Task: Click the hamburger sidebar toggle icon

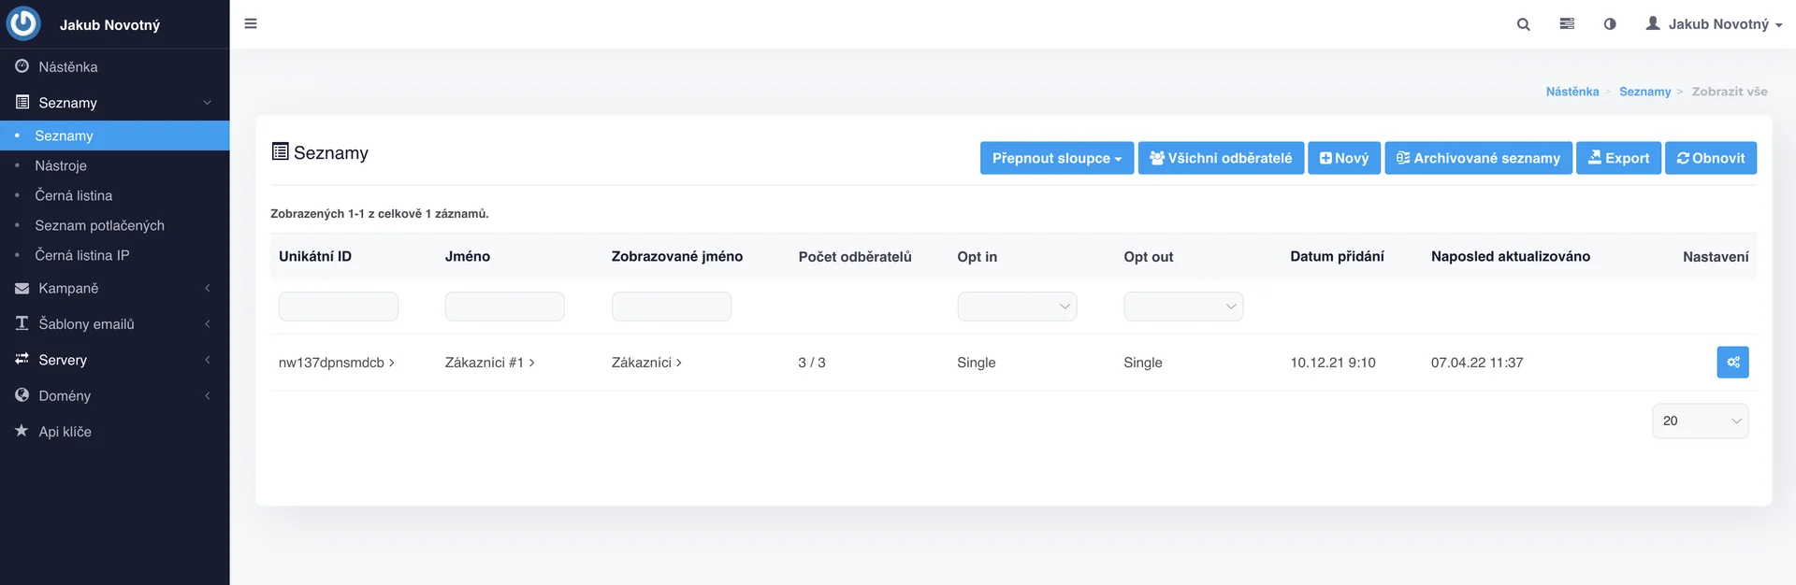Action: point(251,23)
